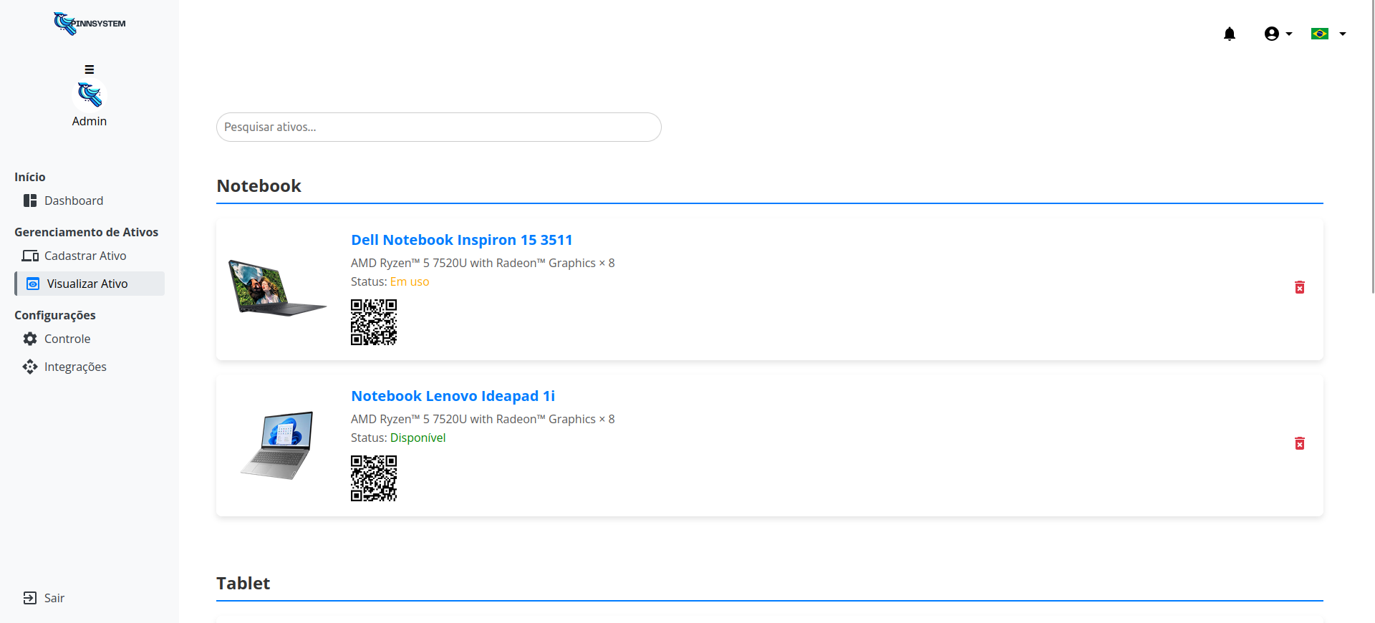Select Visualizar Ativo in the sidebar

pyautogui.click(x=90, y=284)
